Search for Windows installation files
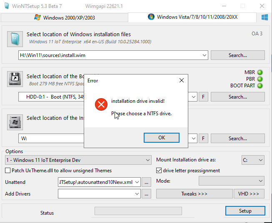Screen dimensions: 272x223 (238, 55)
